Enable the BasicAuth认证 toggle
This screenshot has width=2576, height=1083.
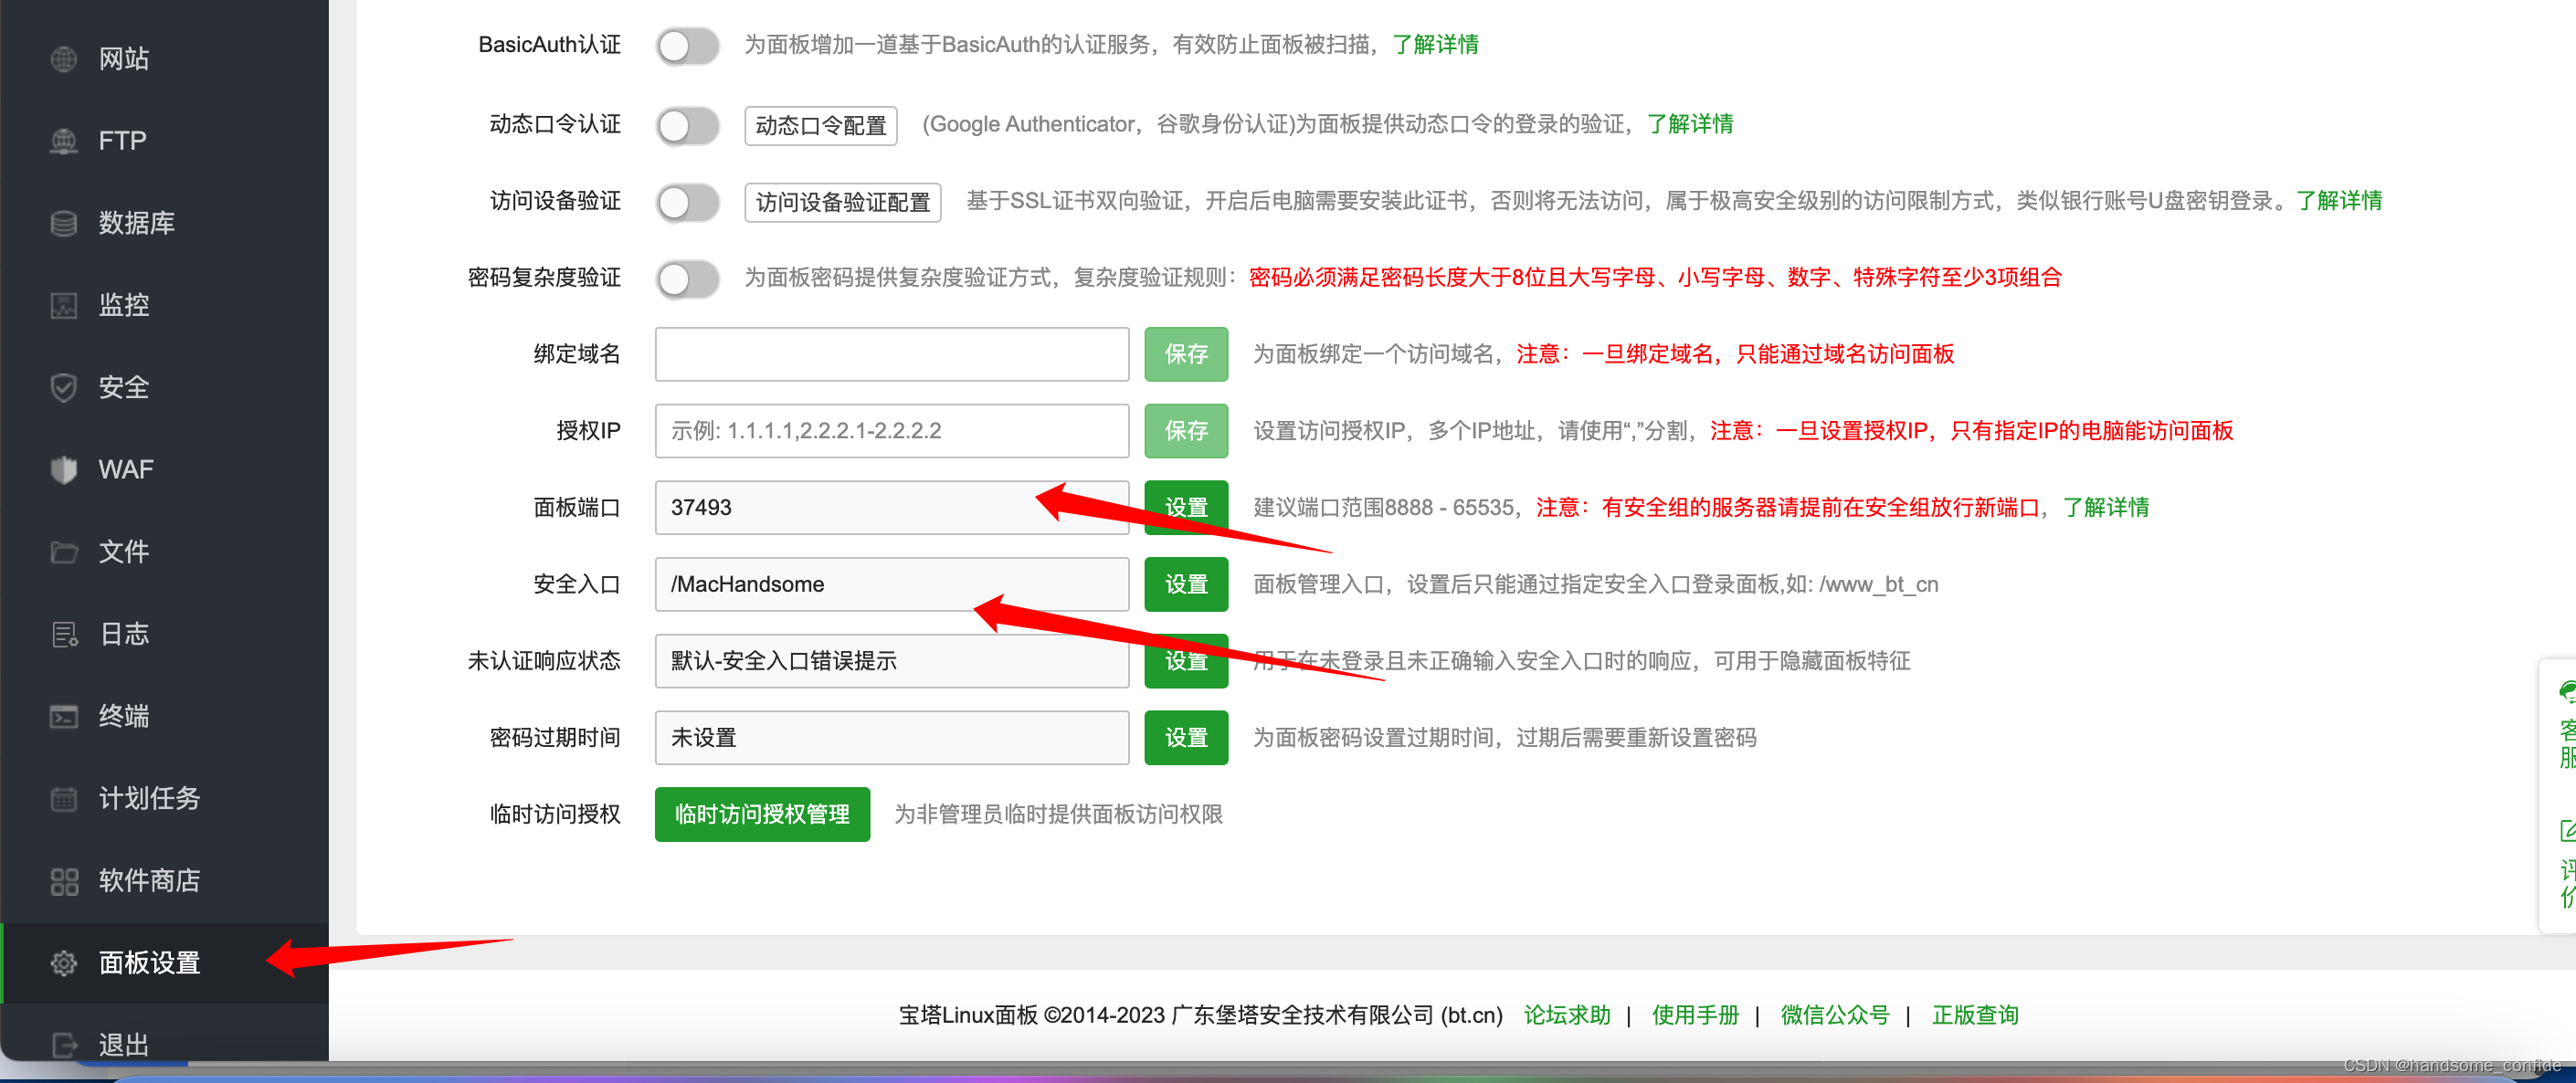click(x=687, y=45)
